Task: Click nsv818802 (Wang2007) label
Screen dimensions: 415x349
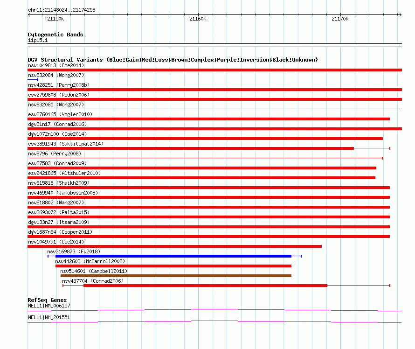Action: tap(56, 202)
